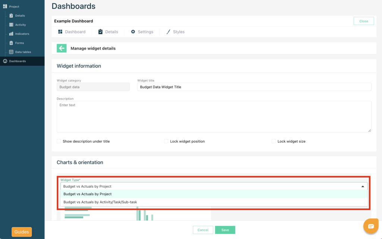Click the green back arrow icon
The image size is (382, 239).
[x=62, y=48]
